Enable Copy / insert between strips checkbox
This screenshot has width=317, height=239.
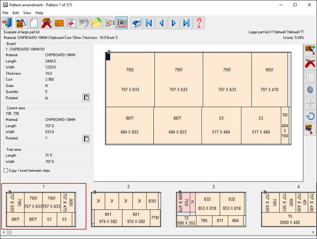coord(6,170)
